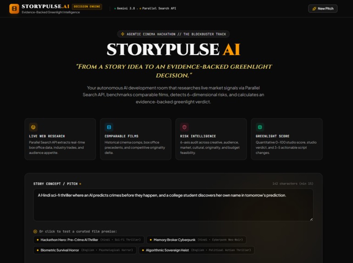Viewport: 353px width, 263px height.
Task: Click the green dot beside Gemini 3.8
Action: click(115, 9)
